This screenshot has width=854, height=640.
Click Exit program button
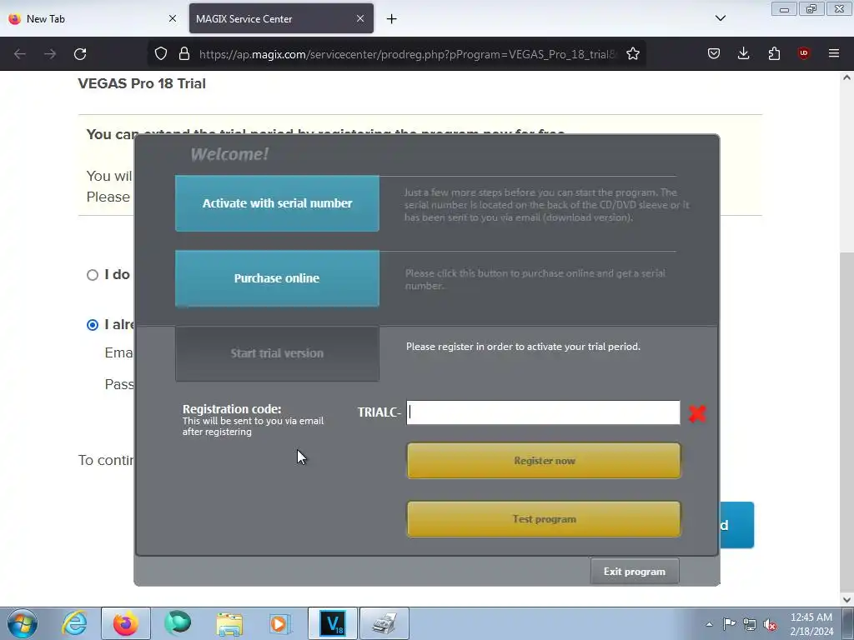coord(635,572)
